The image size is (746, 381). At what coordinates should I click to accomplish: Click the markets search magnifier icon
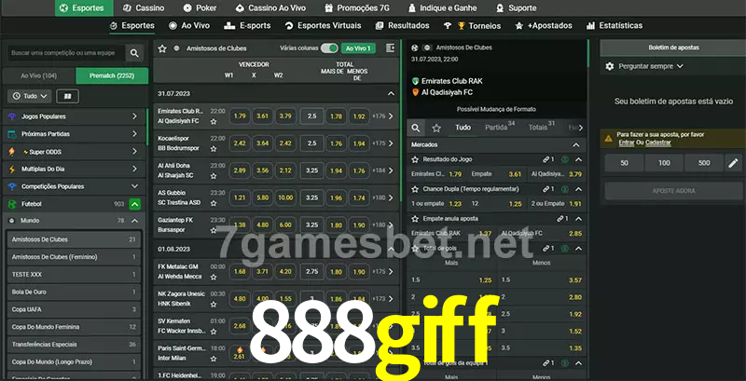tap(416, 128)
